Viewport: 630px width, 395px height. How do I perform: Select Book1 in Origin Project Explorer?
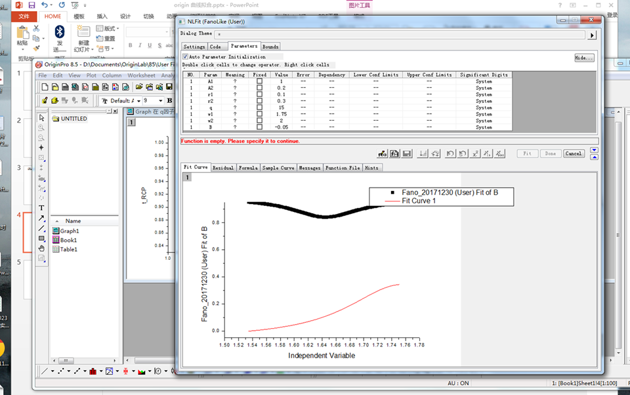[65, 240]
